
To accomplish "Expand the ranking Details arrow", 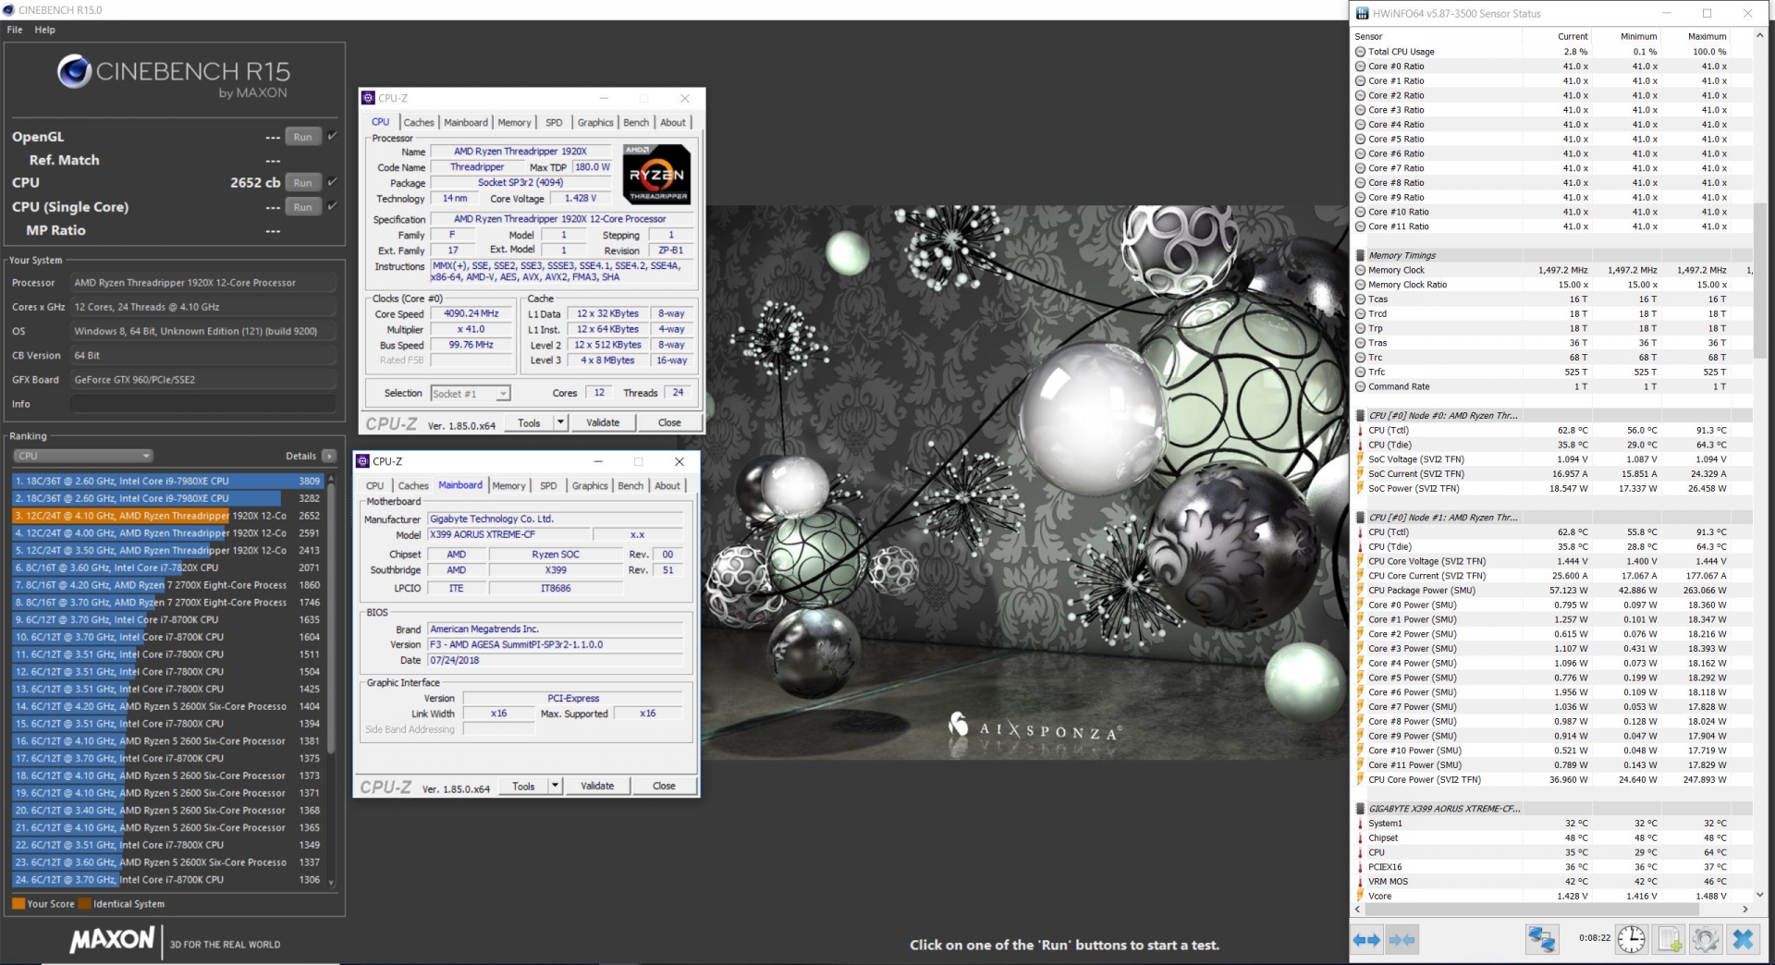I will 328,456.
